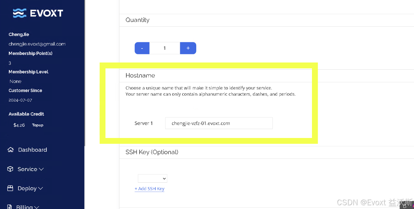Screen dimensions: 414x209
Task: Click the quantity number field
Action: pyautogui.click(x=165, y=48)
